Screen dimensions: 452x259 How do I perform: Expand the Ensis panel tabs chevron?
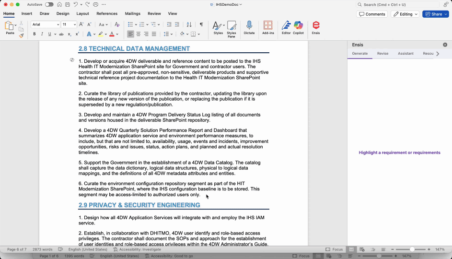(x=438, y=54)
